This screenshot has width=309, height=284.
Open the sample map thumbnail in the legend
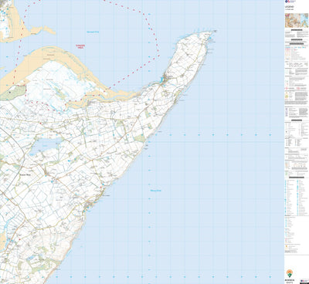coord(297,20)
